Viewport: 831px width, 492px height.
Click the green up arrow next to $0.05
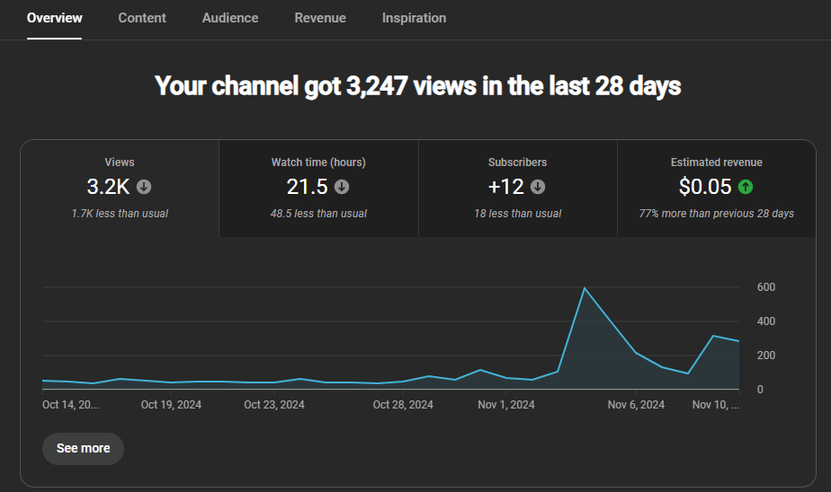point(745,187)
